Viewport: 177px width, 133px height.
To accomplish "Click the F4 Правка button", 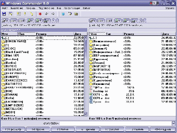I will (38, 129).
